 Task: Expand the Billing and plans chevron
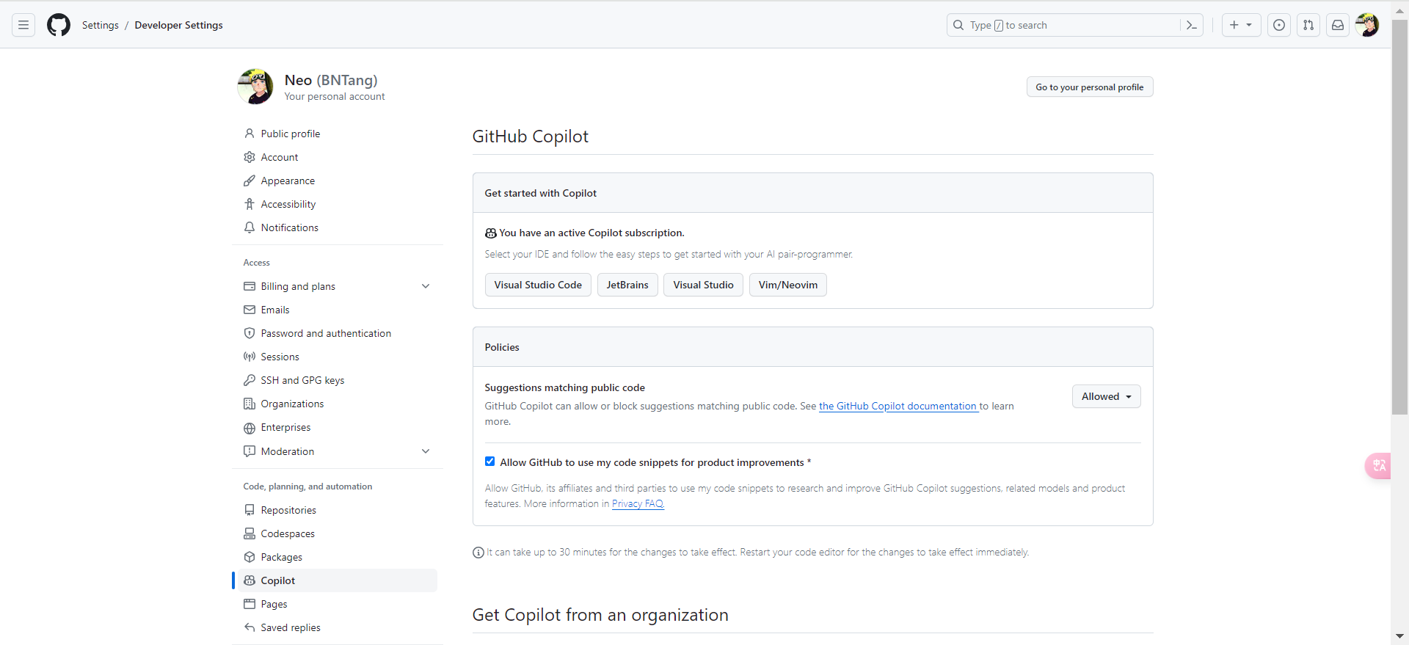pos(426,286)
